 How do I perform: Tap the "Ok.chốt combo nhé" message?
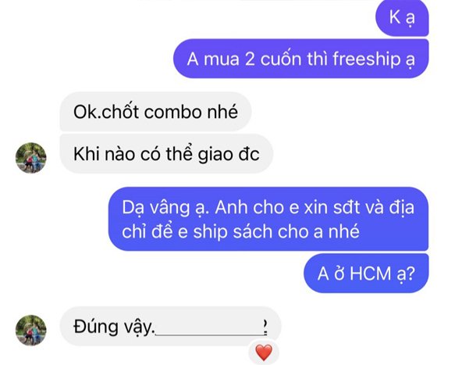tap(155, 112)
